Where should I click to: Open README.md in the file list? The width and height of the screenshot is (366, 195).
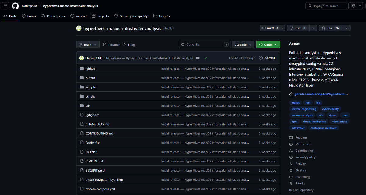click(94, 161)
